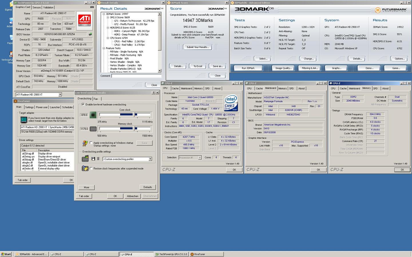The height and width of the screenshot is (257, 412).
Task: Open the RivaTuner Power user tab
Action: 42,107
